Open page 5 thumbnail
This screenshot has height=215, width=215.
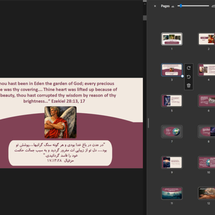coord(172,101)
